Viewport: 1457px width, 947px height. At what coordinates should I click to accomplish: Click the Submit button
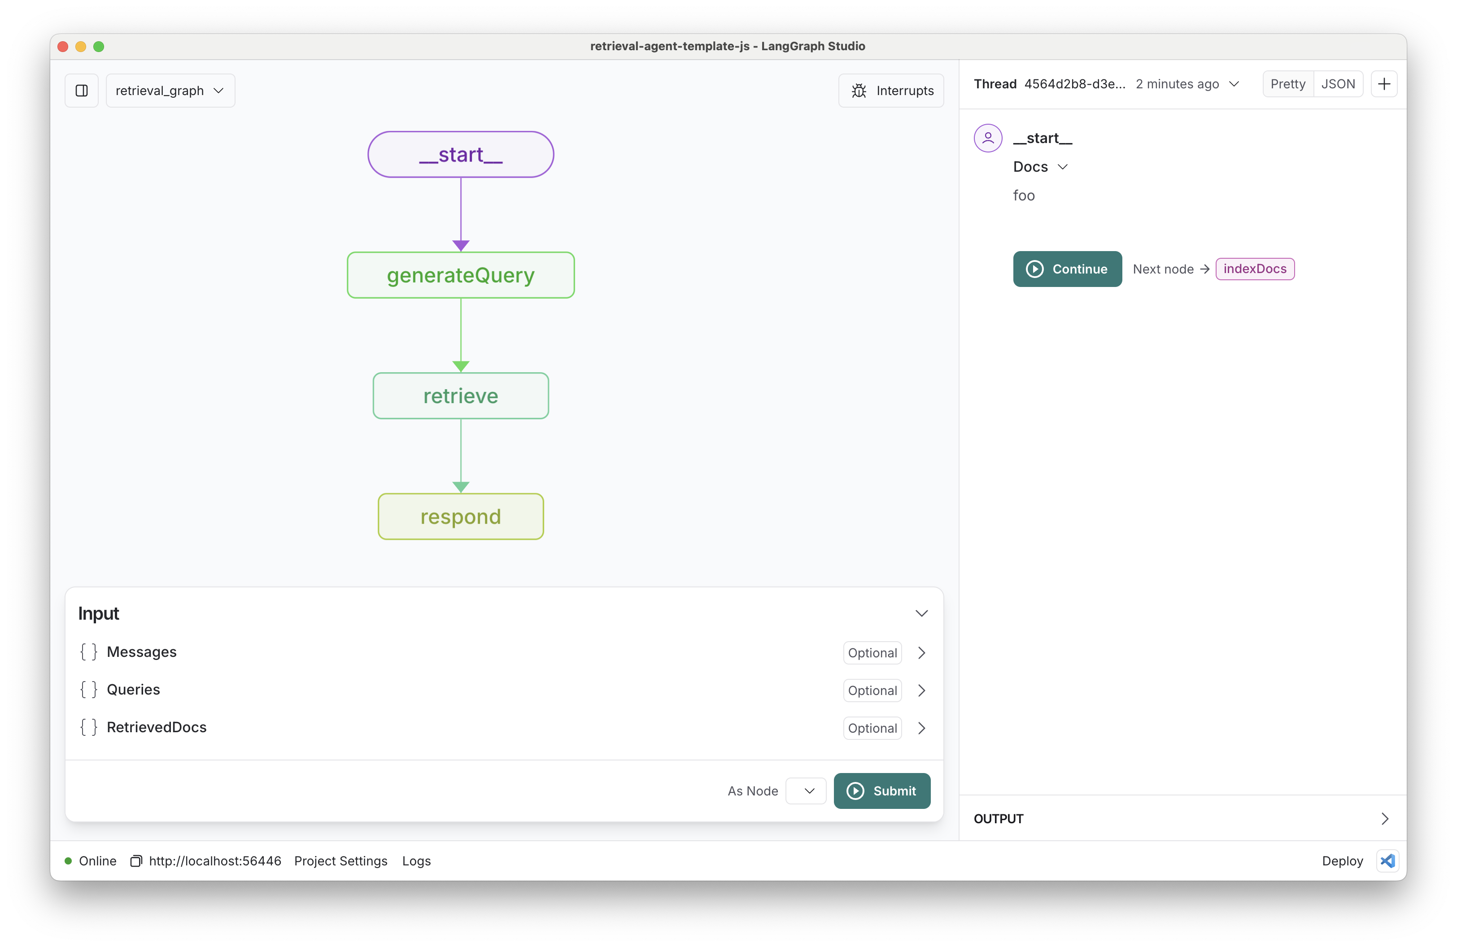[881, 791]
